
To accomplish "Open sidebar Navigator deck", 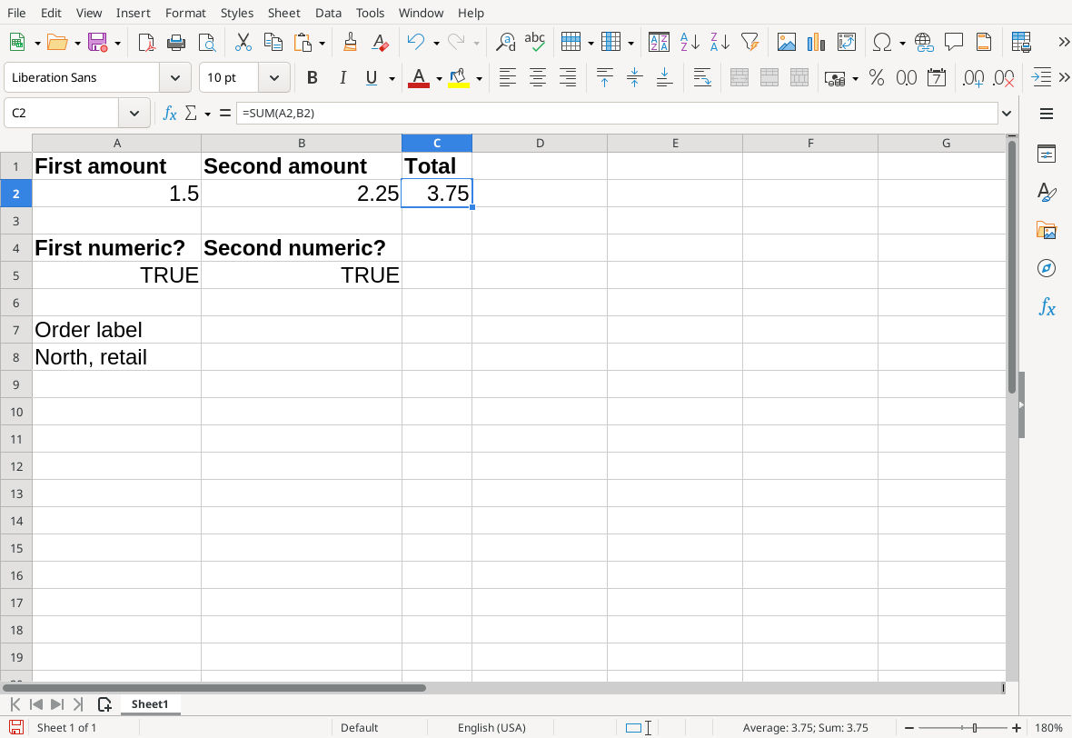I will pyautogui.click(x=1046, y=268).
